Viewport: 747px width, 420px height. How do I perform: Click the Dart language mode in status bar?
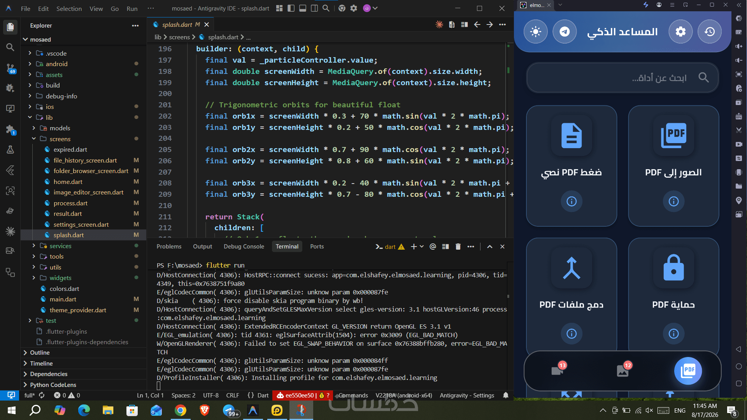click(x=263, y=395)
